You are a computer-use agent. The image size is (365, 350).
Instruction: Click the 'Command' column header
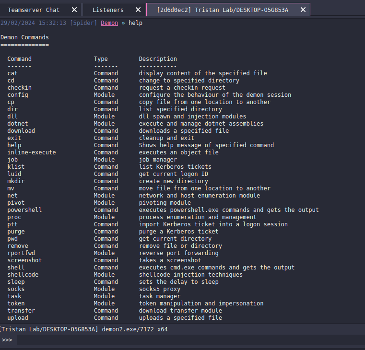[19, 59]
